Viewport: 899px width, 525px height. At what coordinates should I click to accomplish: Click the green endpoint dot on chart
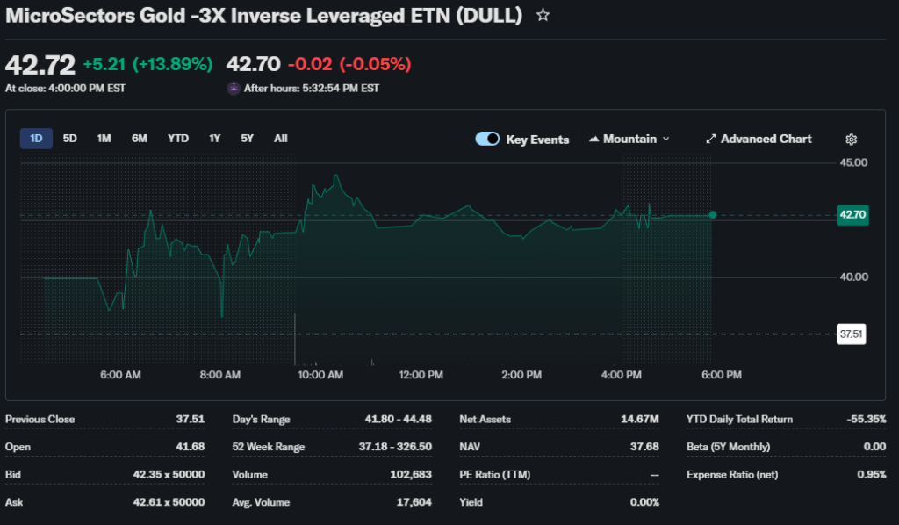pyautogui.click(x=712, y=215)
